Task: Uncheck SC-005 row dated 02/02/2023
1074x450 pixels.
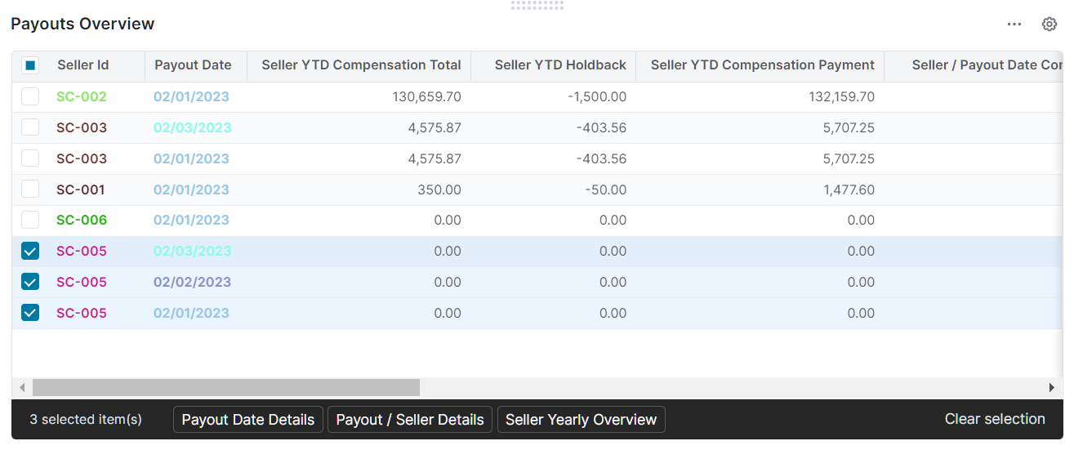Action: (30, 282)
